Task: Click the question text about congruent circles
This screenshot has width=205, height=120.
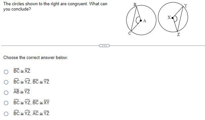Action: tap(55, 6)
